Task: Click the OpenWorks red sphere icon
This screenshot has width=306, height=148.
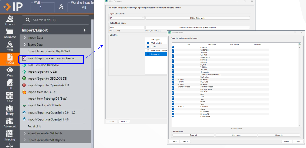Action: coord(24,85)
